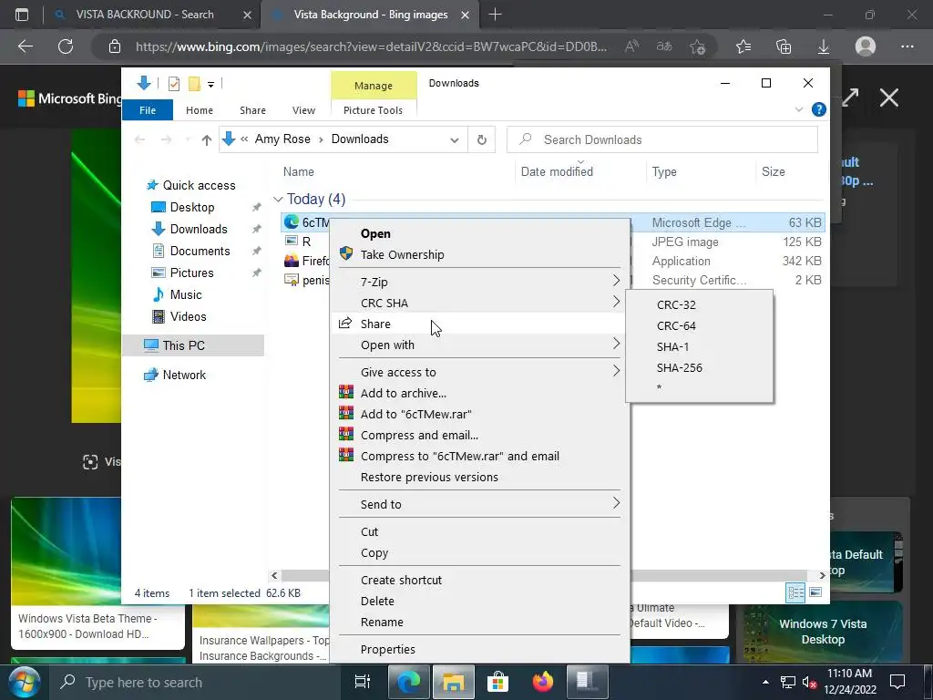Switch to large thumbnails view icon
This screenshot has width=933, height=700.
(x=815, y=592)
